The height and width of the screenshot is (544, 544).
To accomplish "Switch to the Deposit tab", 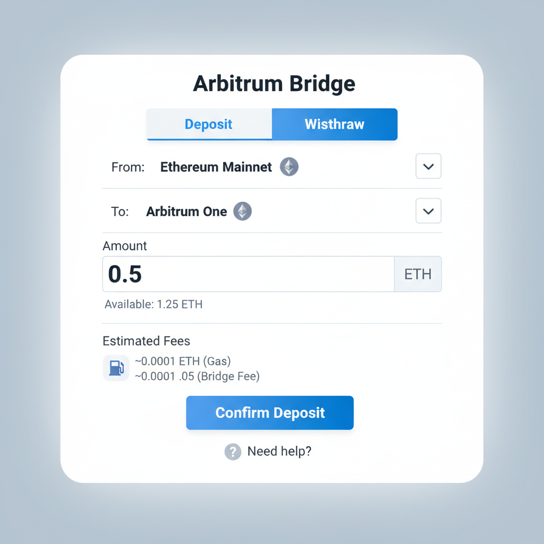I will pos(208,124).
